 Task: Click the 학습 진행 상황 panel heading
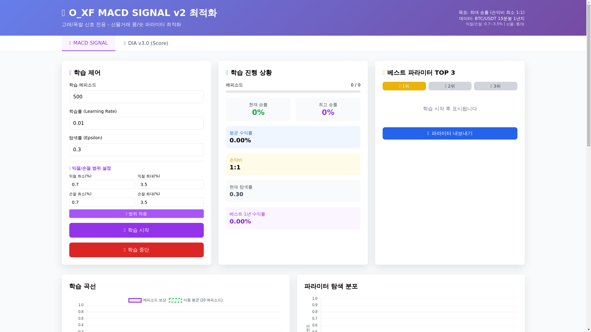(249, 73)
